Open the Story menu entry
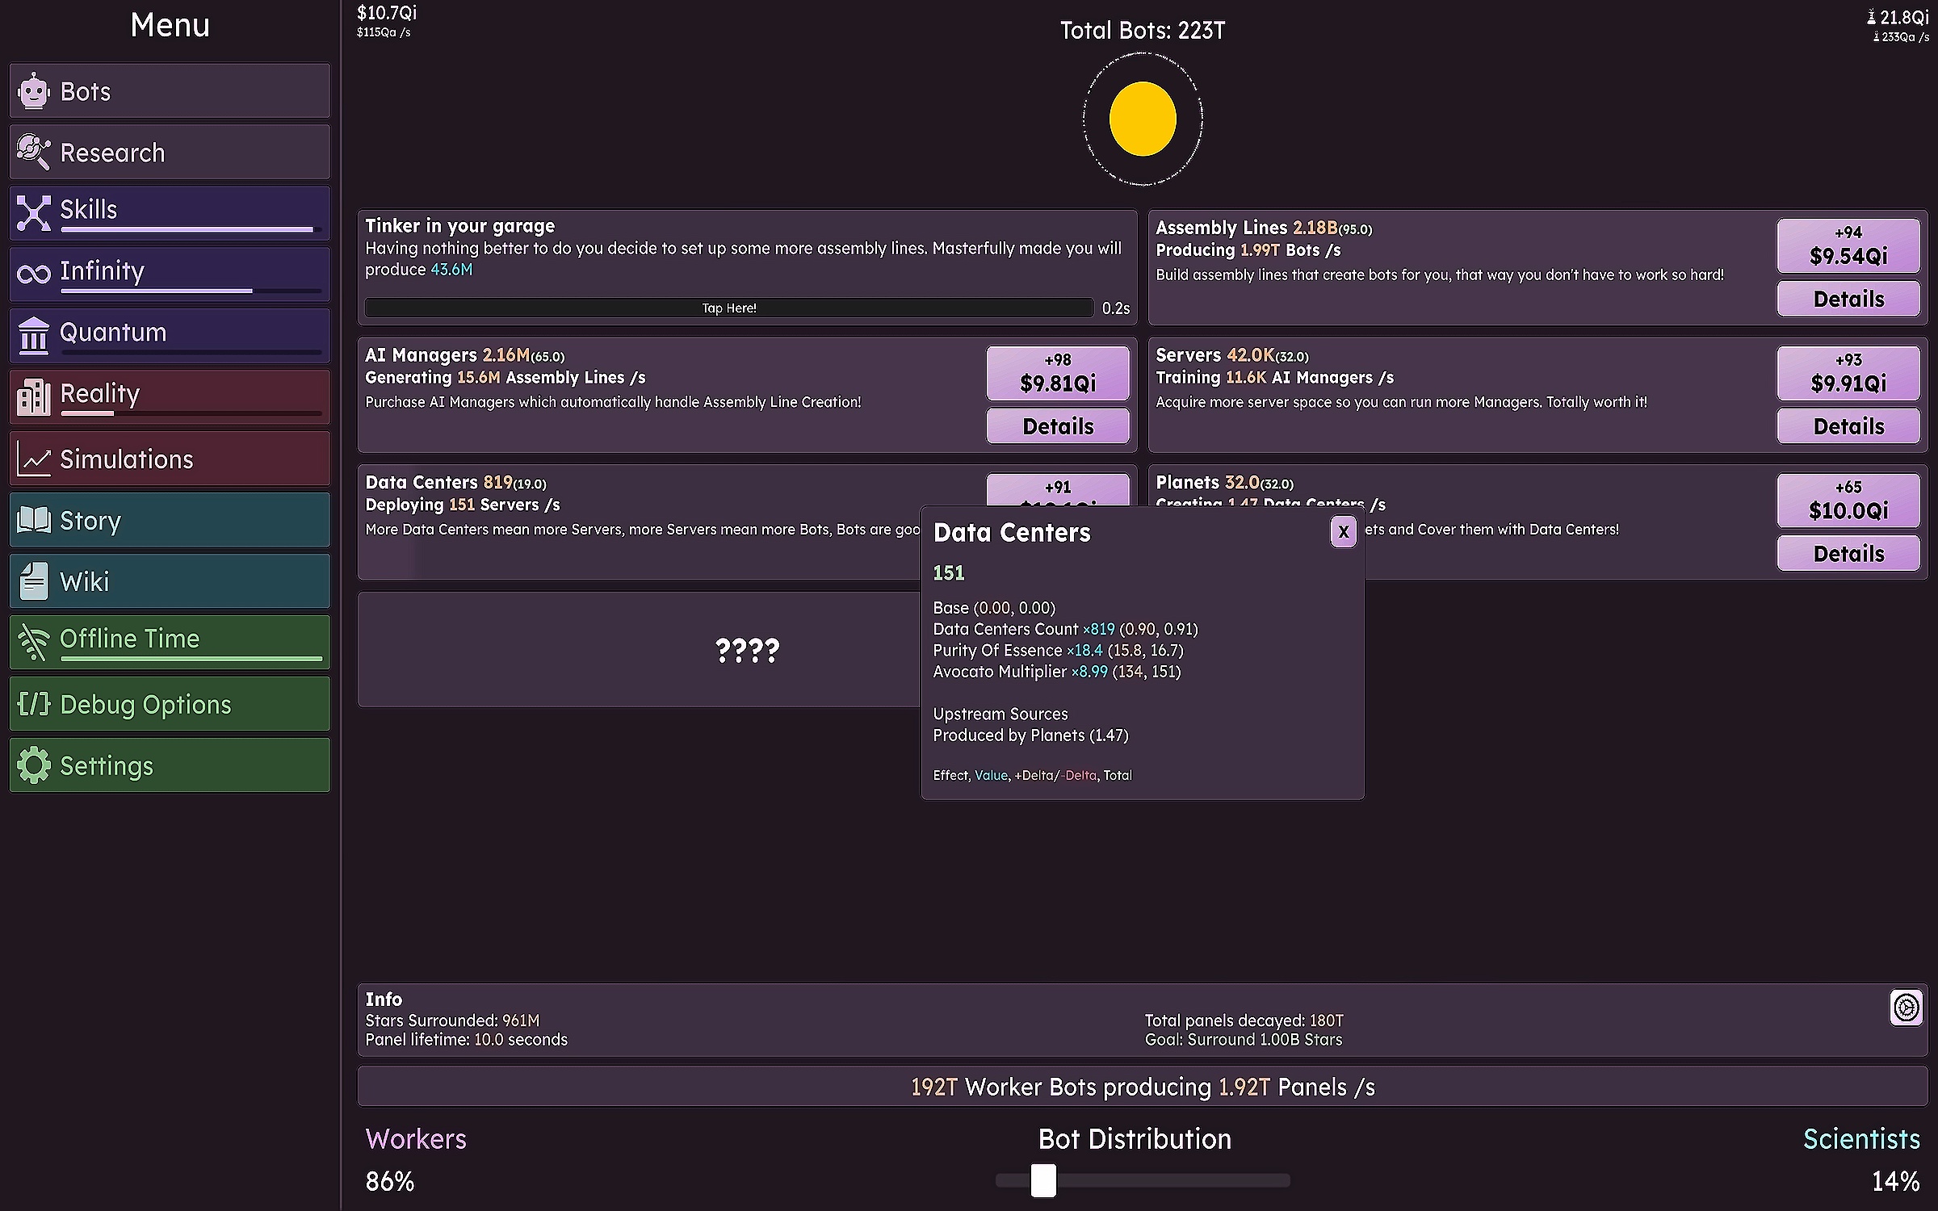 tap(170, 521)
